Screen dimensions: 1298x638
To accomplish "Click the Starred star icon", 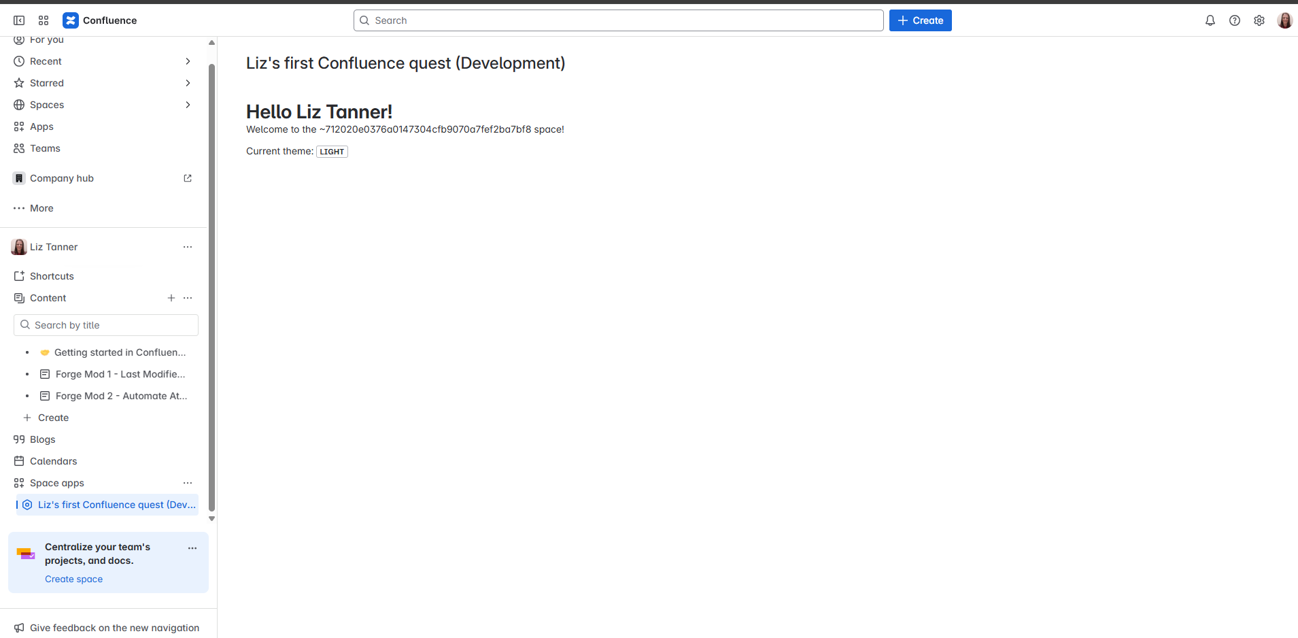I will click(x=19, y=83).
